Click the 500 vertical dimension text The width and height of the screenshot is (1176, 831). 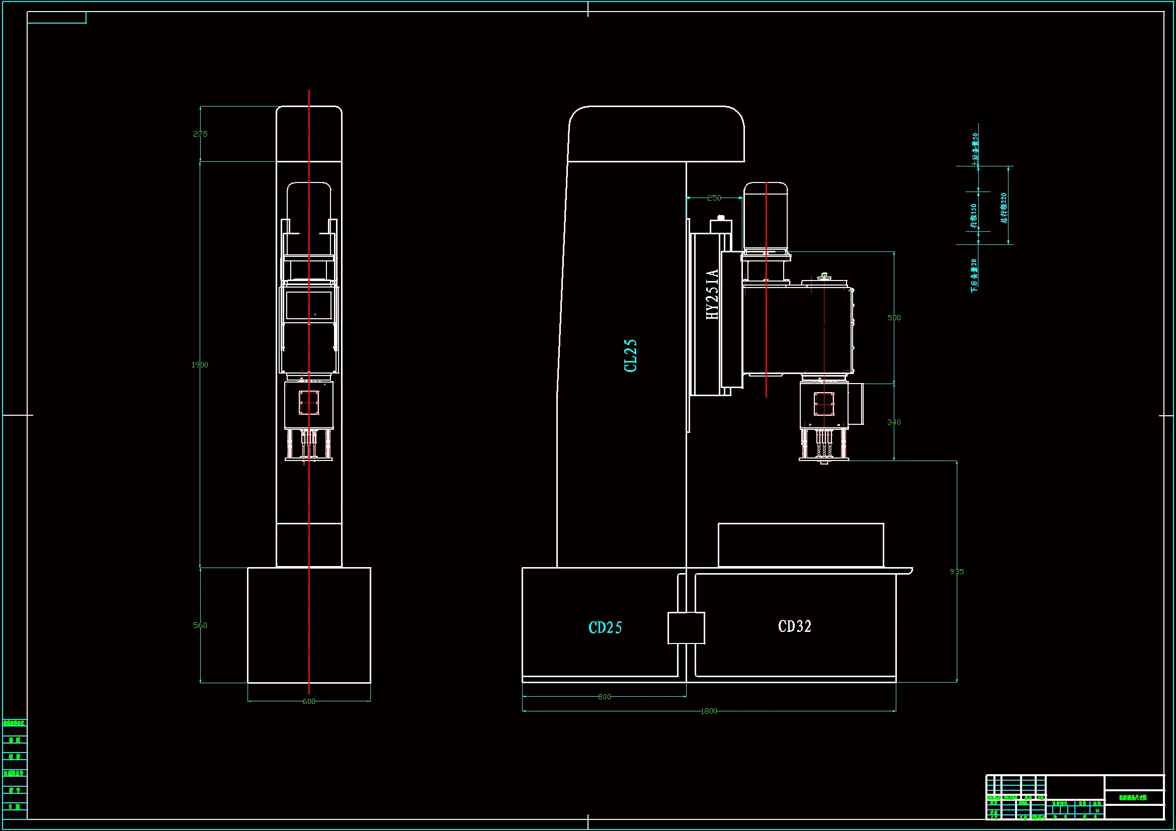pos(894,318)
